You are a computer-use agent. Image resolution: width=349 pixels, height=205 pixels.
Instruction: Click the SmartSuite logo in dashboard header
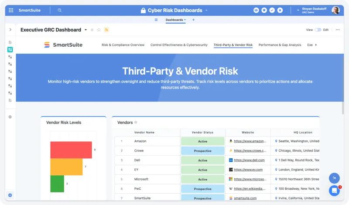pyautogui.click(x=63, y=45)
